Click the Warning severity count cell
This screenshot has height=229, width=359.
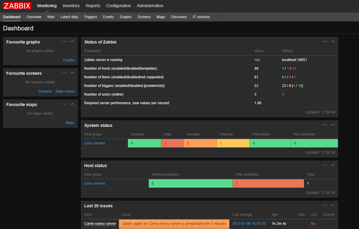(233, 143)
